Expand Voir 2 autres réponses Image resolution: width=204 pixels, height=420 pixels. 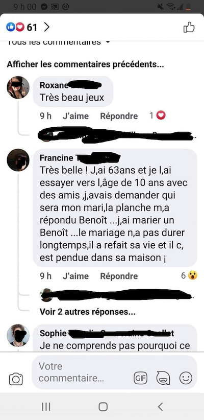(x=87, y=312)
